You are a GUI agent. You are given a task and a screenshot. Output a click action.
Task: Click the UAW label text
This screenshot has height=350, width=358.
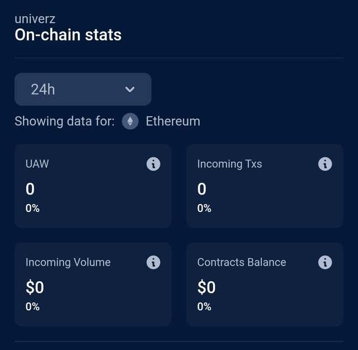click(37, 164)
